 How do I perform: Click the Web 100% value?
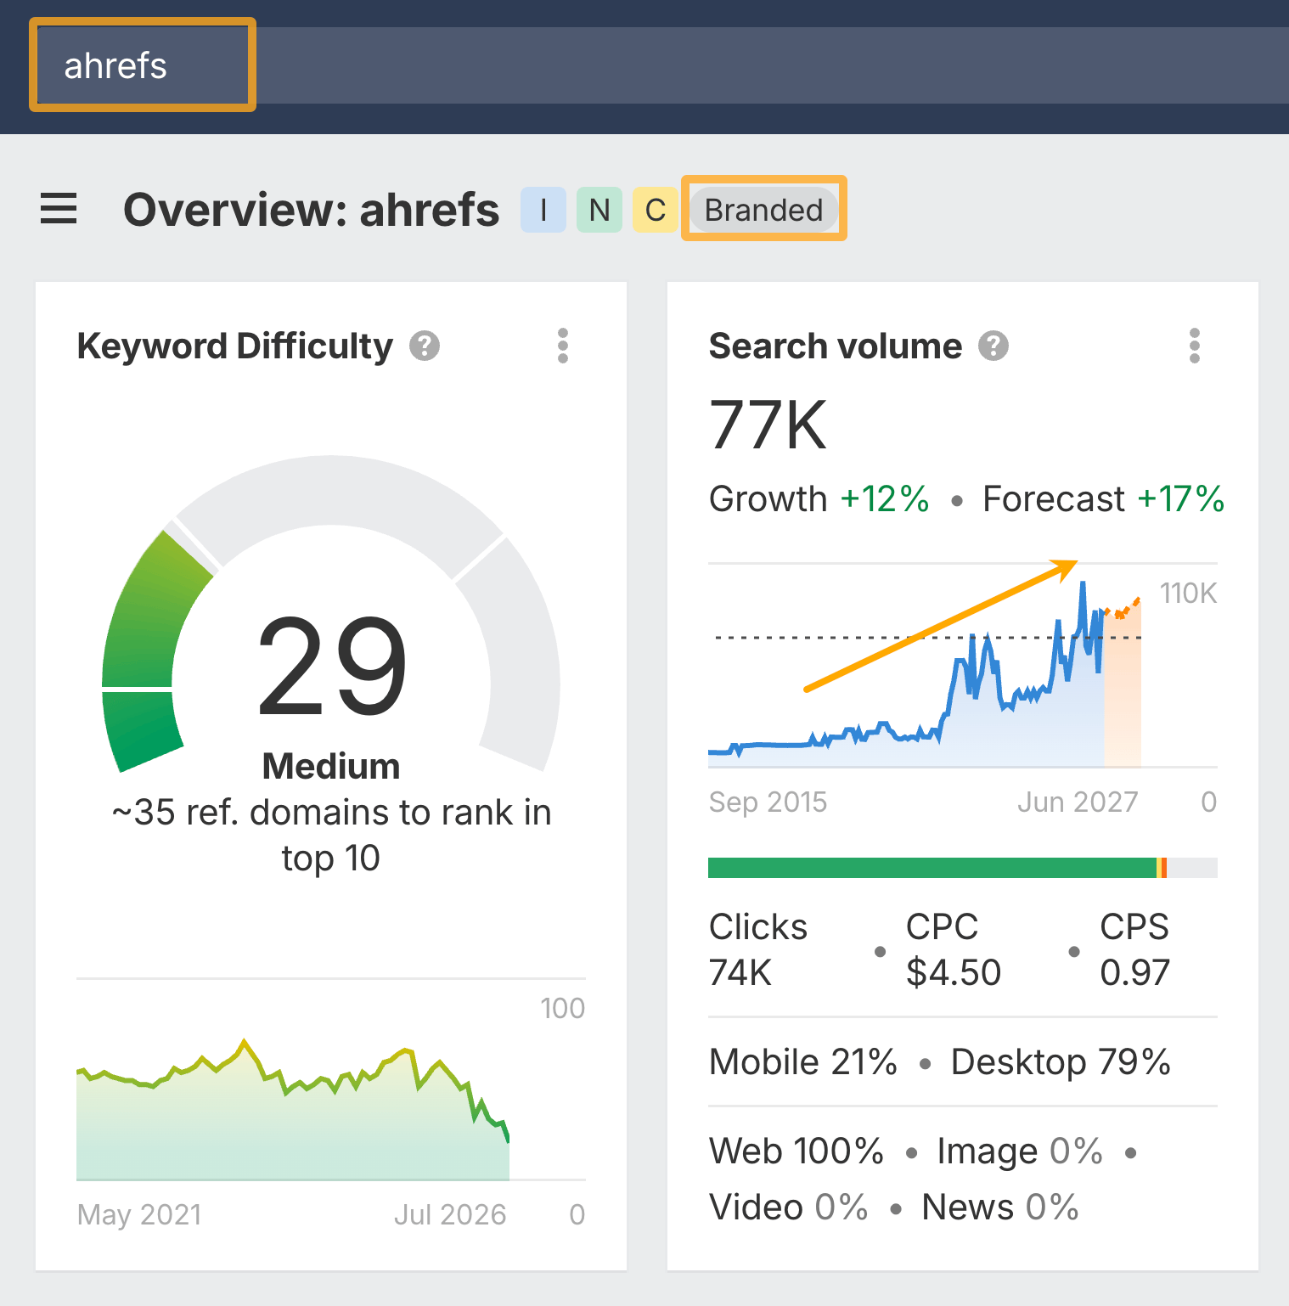pyautogui.click(x=796, y=1151)
